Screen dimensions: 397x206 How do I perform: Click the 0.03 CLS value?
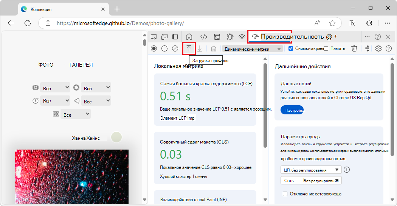[x=171, y=154]
